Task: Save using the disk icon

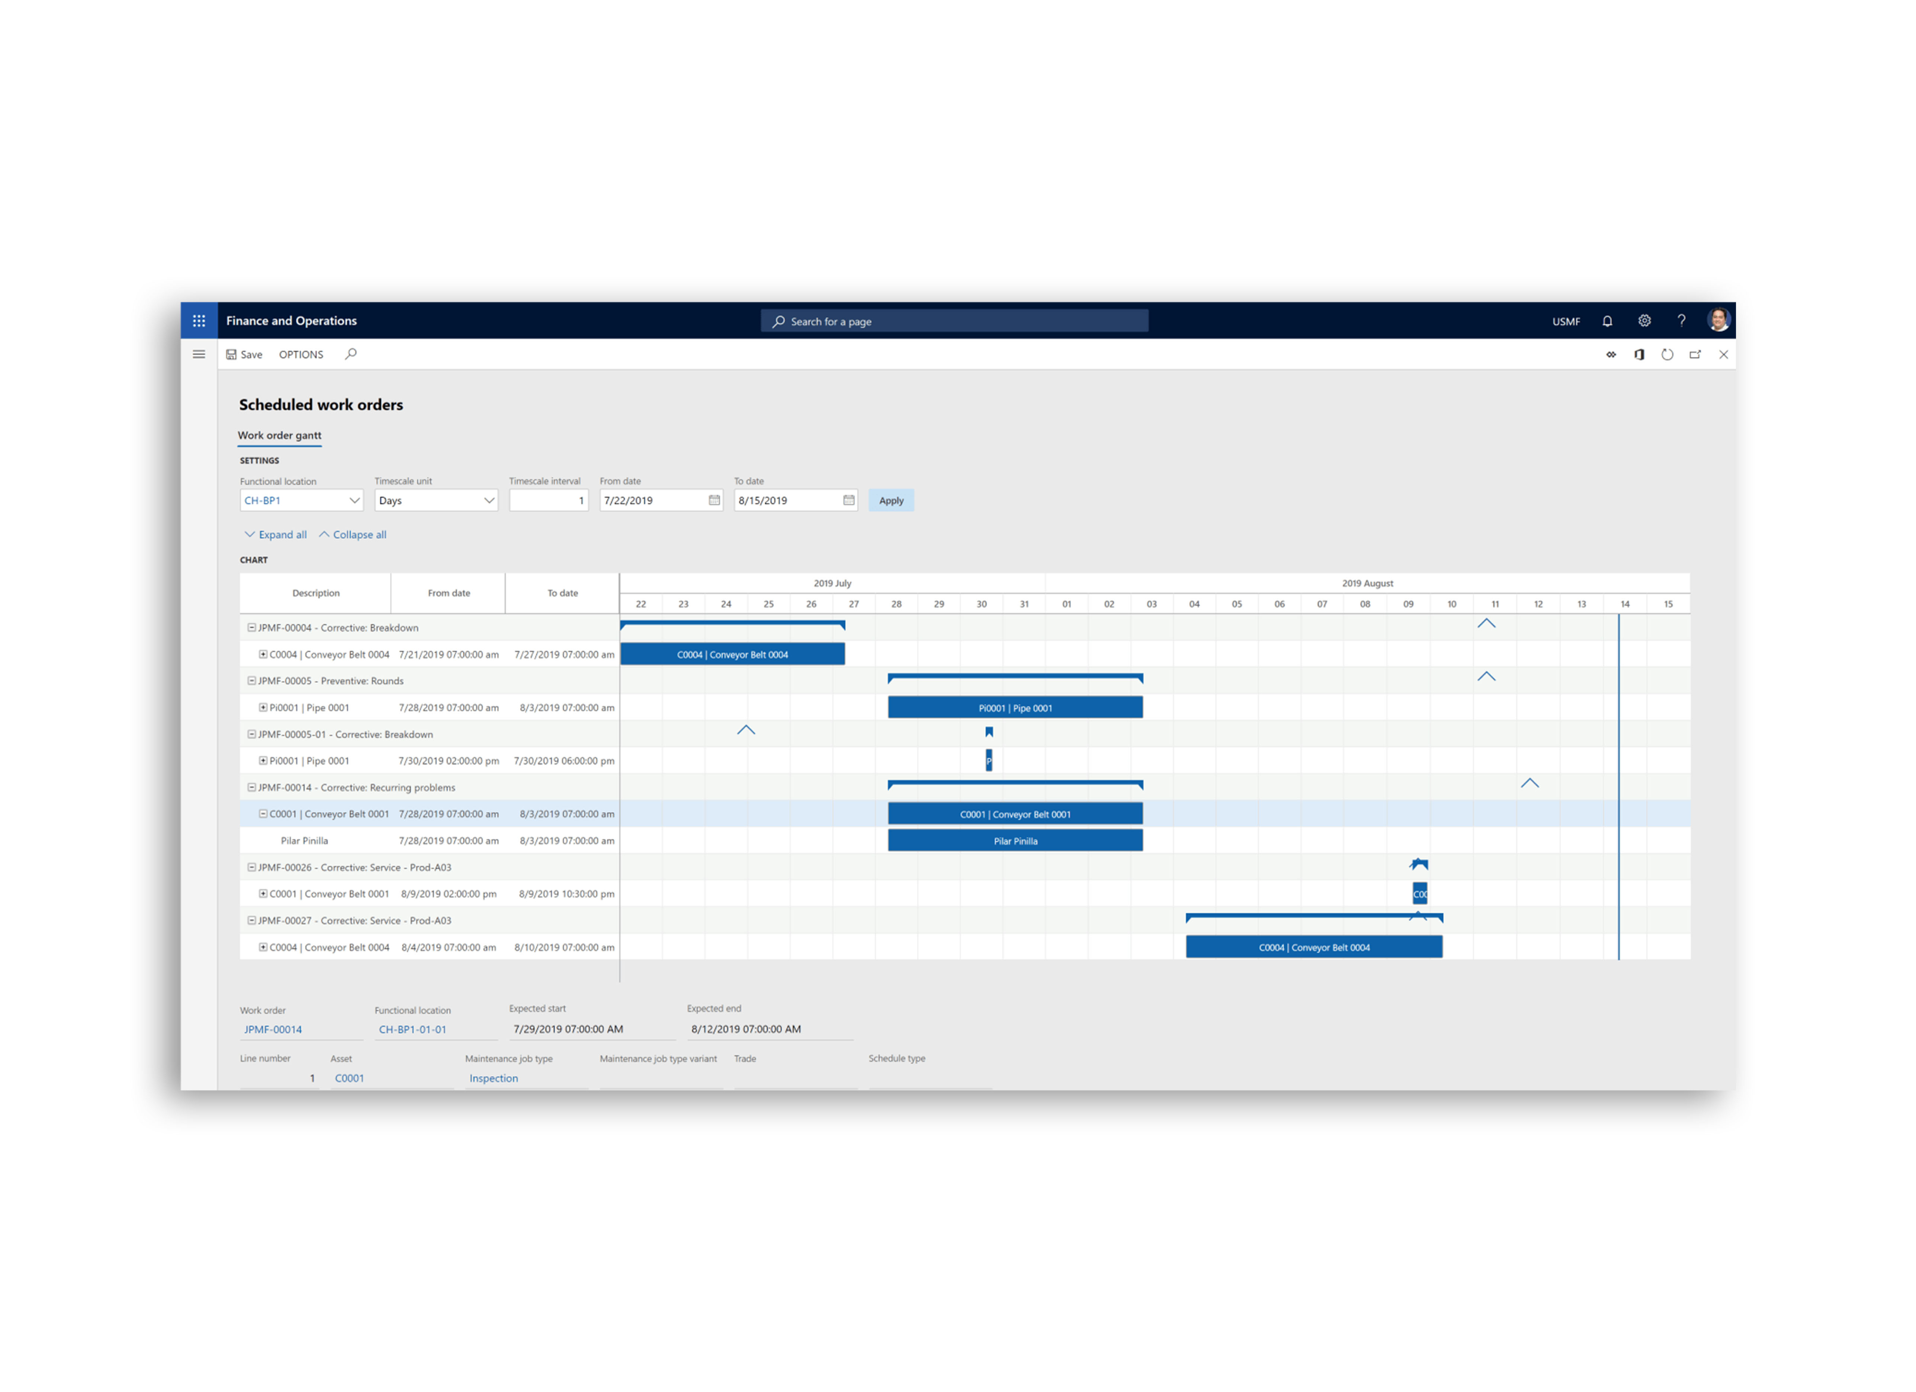Action: tap(243, 354)
